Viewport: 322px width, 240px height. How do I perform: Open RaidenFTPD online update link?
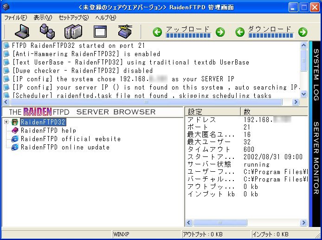tap(65, 147)
